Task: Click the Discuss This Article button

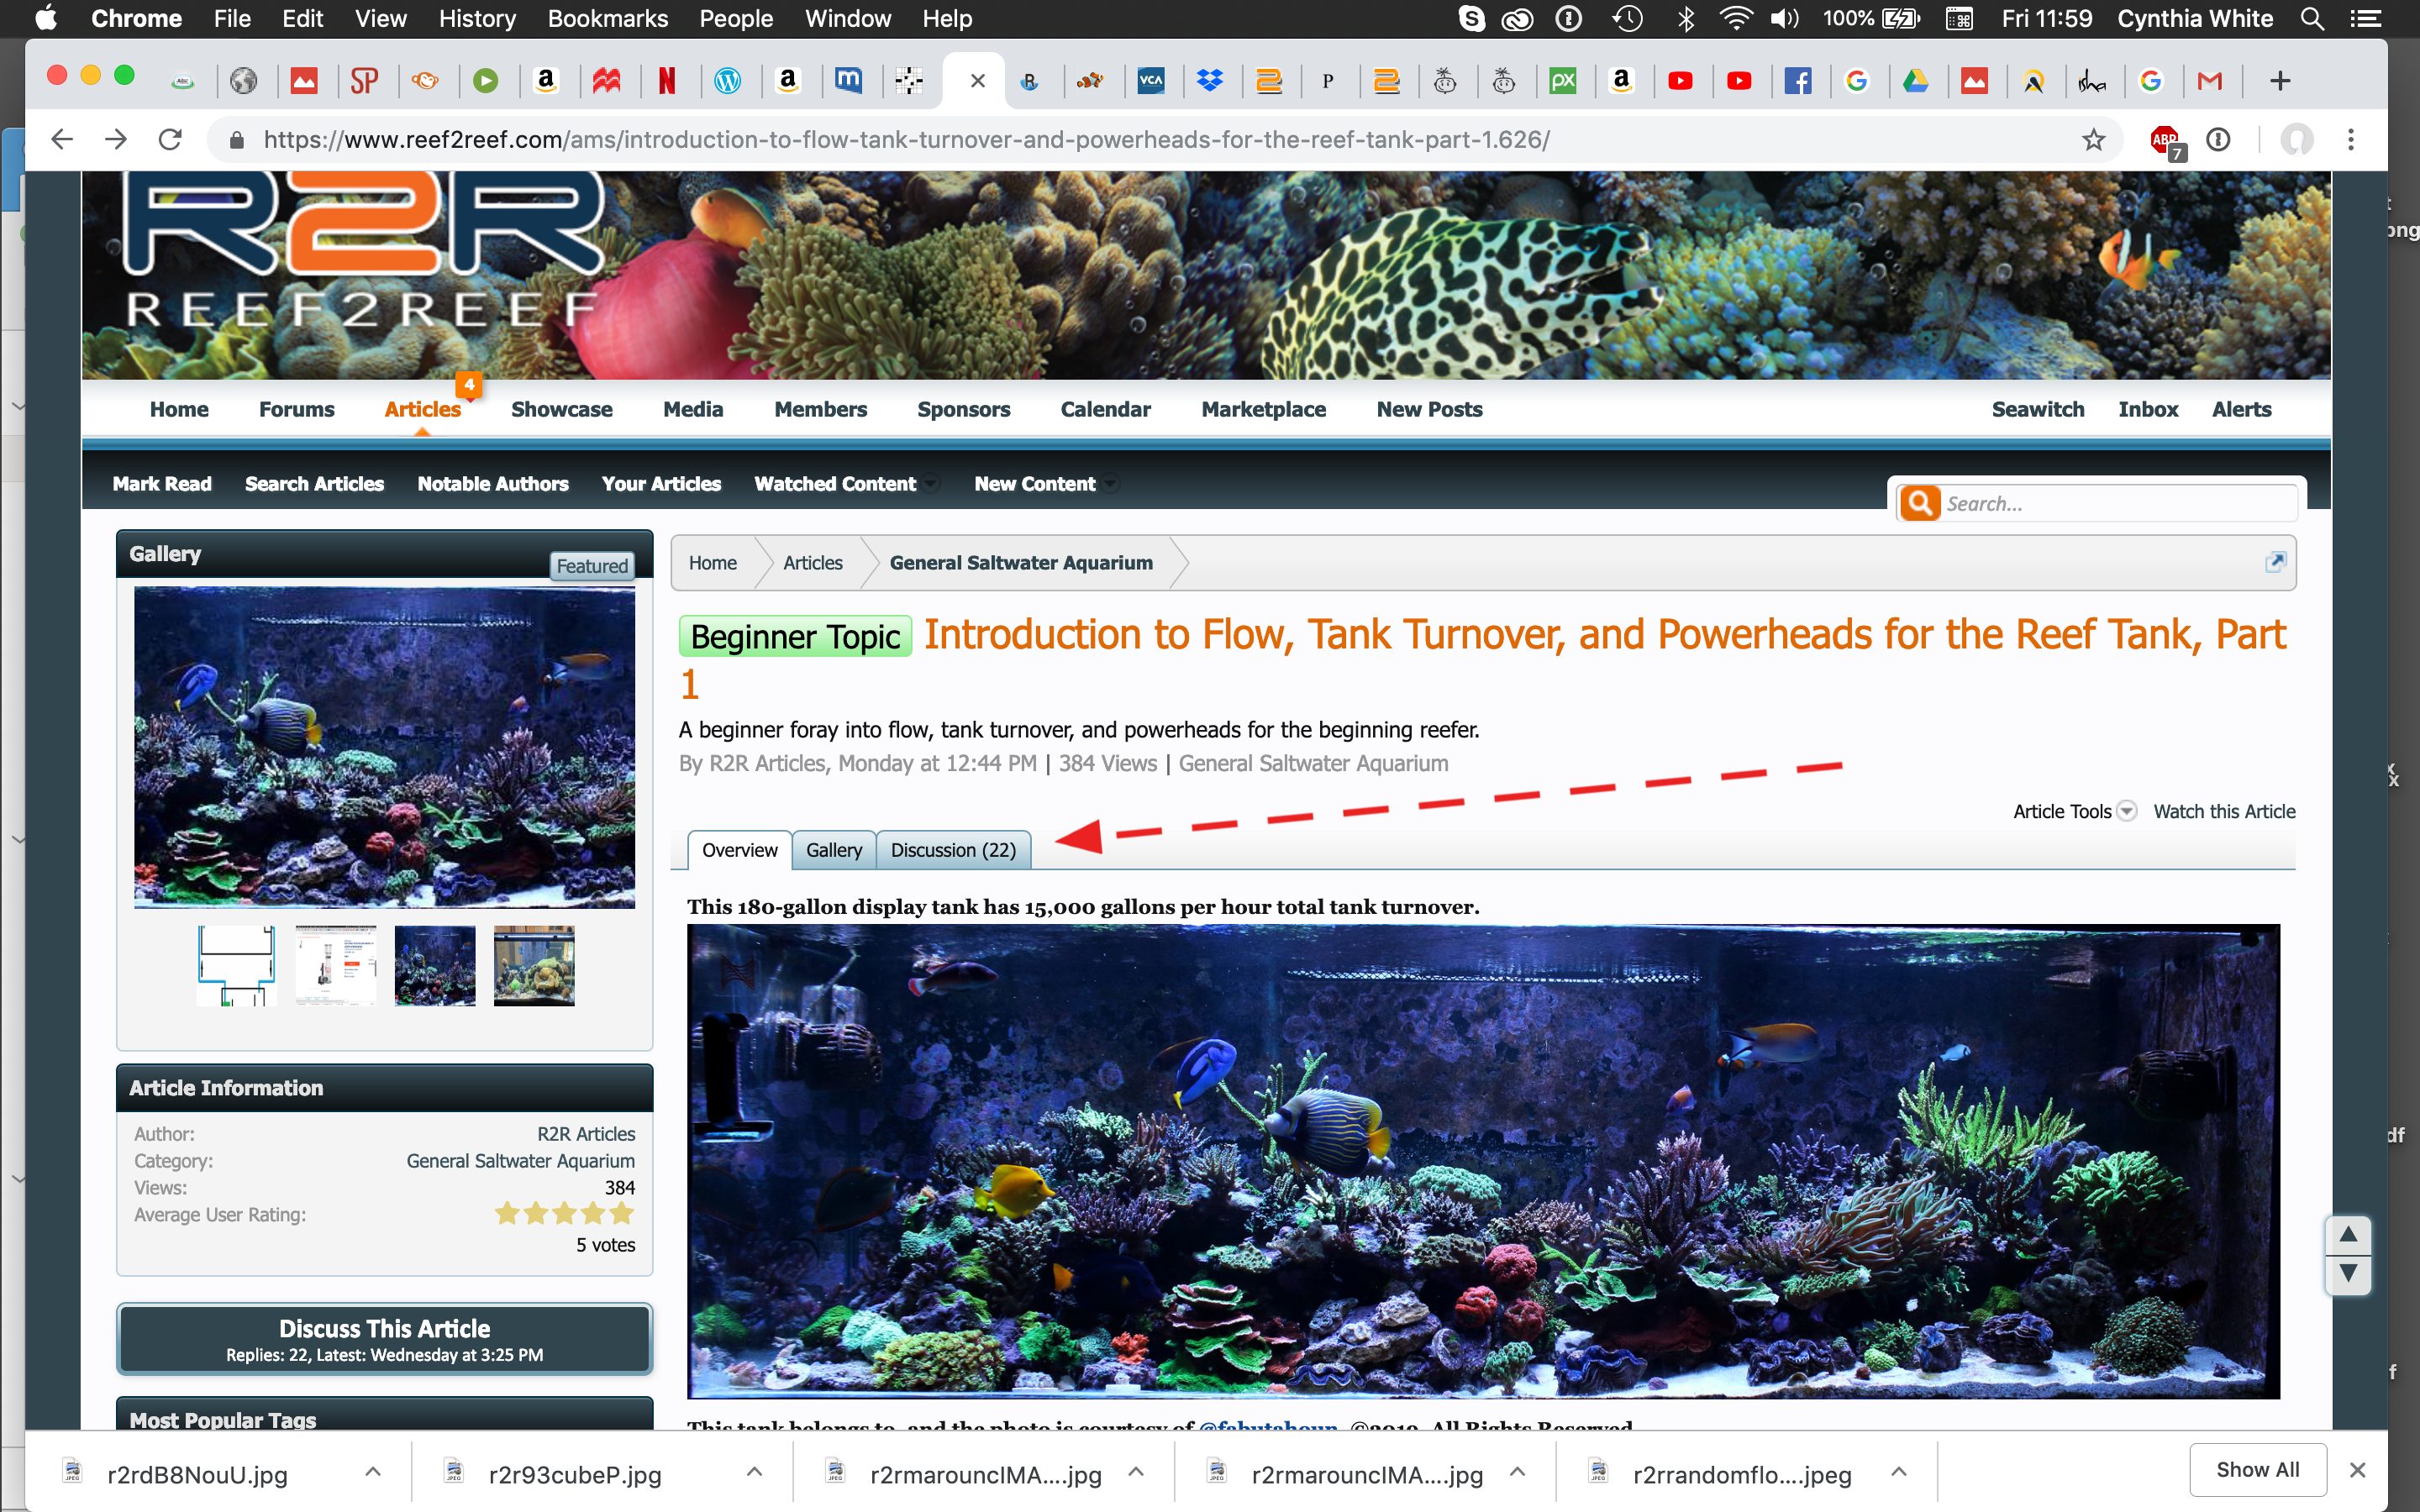Action: pos(384,1339)
